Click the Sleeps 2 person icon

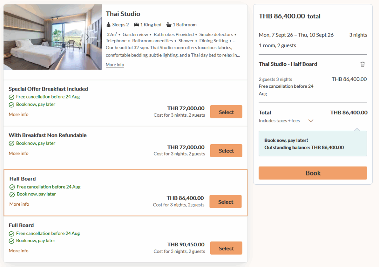pyautogui.click(x=109, y=25)
